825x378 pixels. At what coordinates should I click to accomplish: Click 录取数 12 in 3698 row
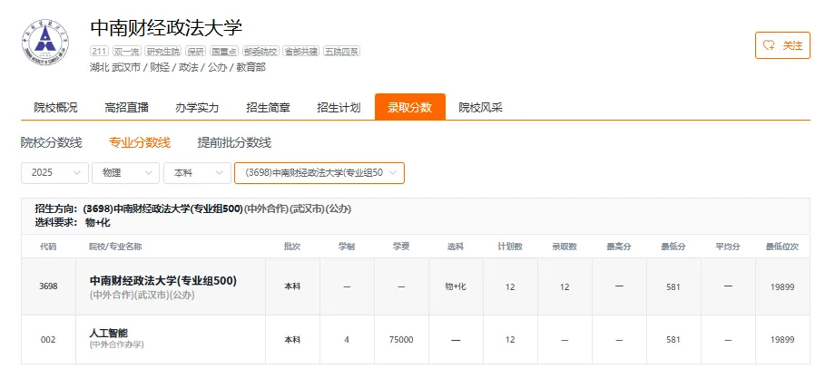565,287
